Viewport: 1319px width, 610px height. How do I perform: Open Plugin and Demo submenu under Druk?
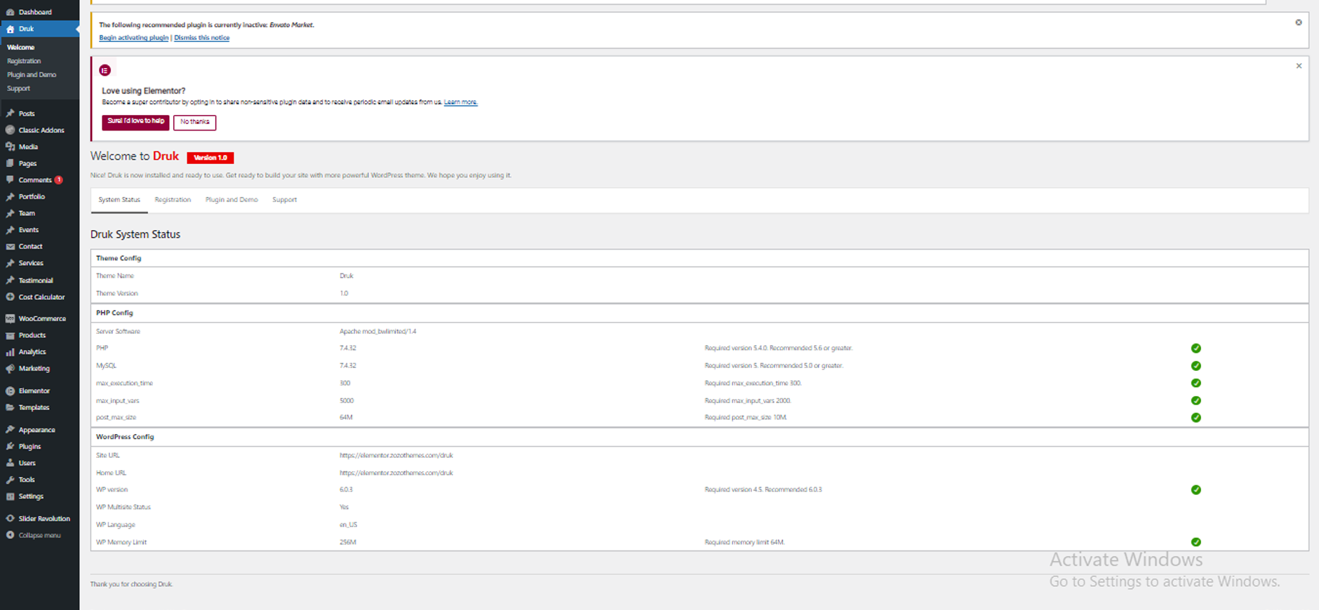pos(32,74)
